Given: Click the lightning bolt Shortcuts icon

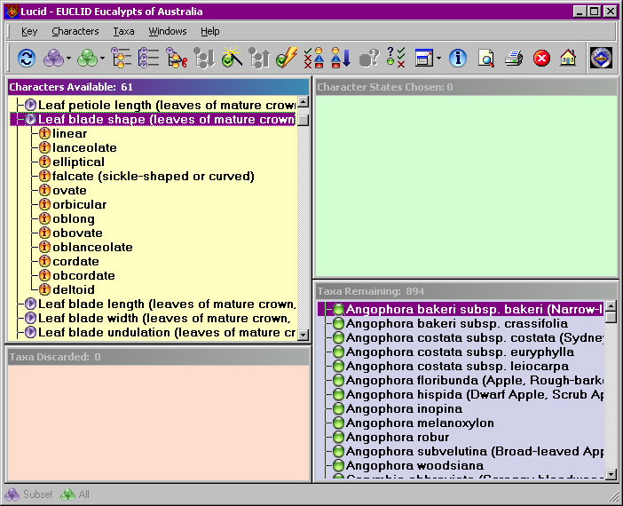Looking at the screenshot, I should click(x=287, y=58).
